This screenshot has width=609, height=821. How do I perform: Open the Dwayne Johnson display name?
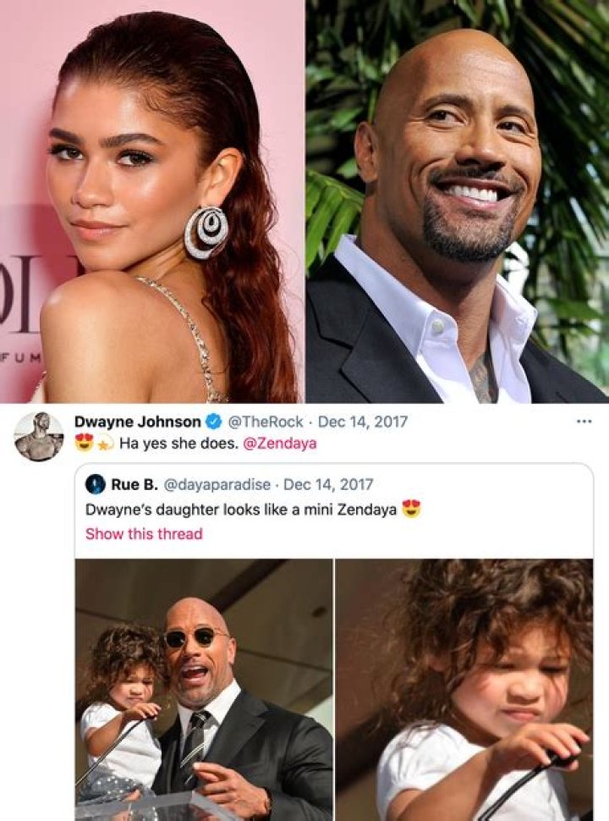138,422
